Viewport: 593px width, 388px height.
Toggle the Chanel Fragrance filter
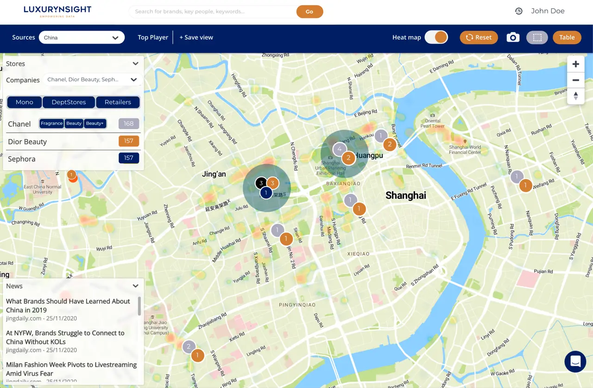[51, 123]
